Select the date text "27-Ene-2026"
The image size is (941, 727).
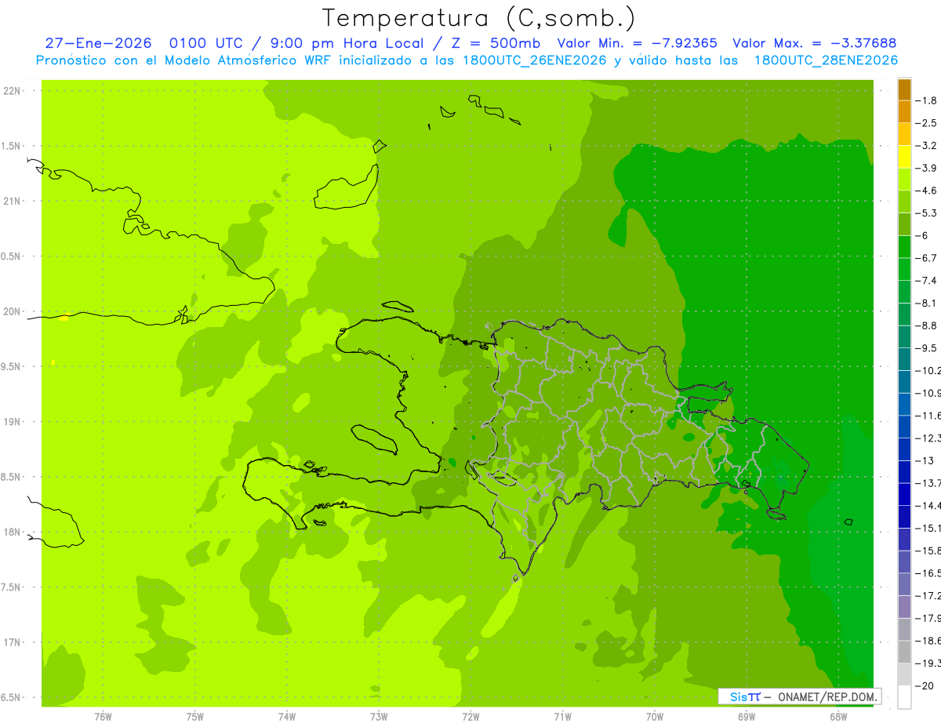tap(98, 43)
